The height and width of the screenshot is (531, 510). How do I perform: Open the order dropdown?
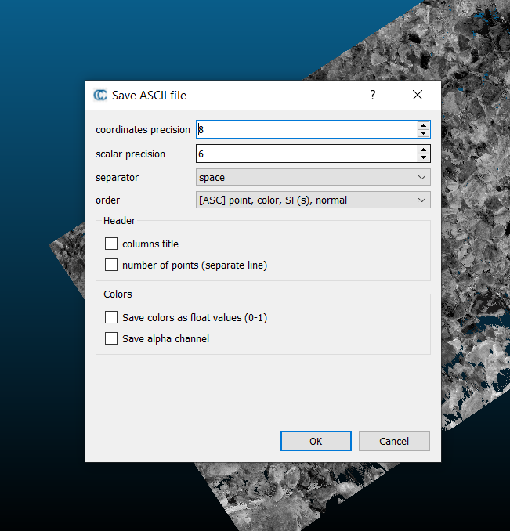coord(313,200)
